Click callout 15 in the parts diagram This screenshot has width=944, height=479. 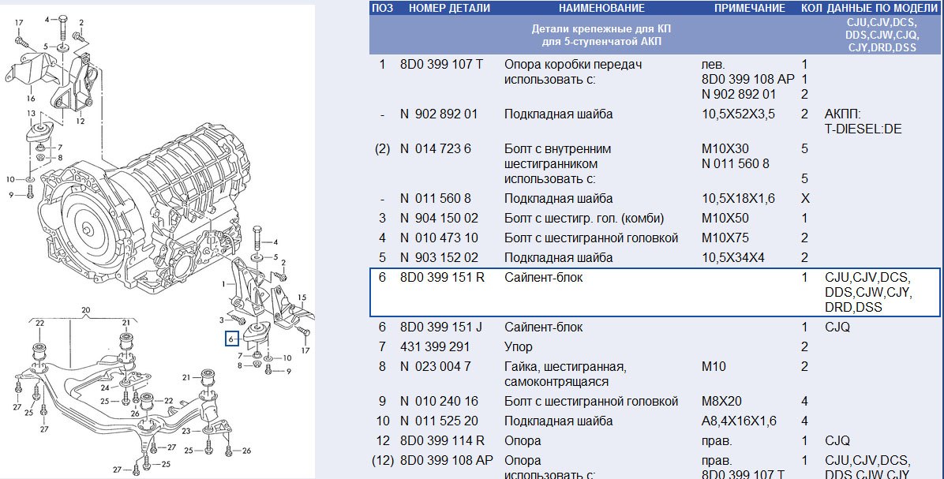[302, 298]
